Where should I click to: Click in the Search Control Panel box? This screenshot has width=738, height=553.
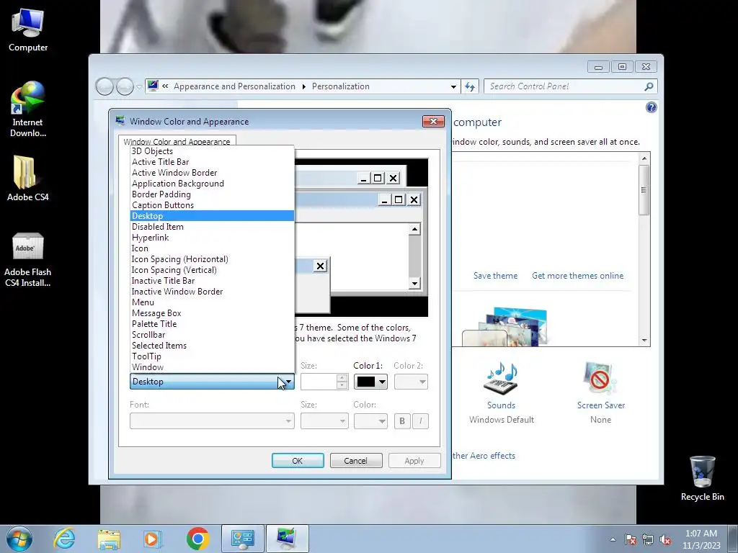point(565,86)
